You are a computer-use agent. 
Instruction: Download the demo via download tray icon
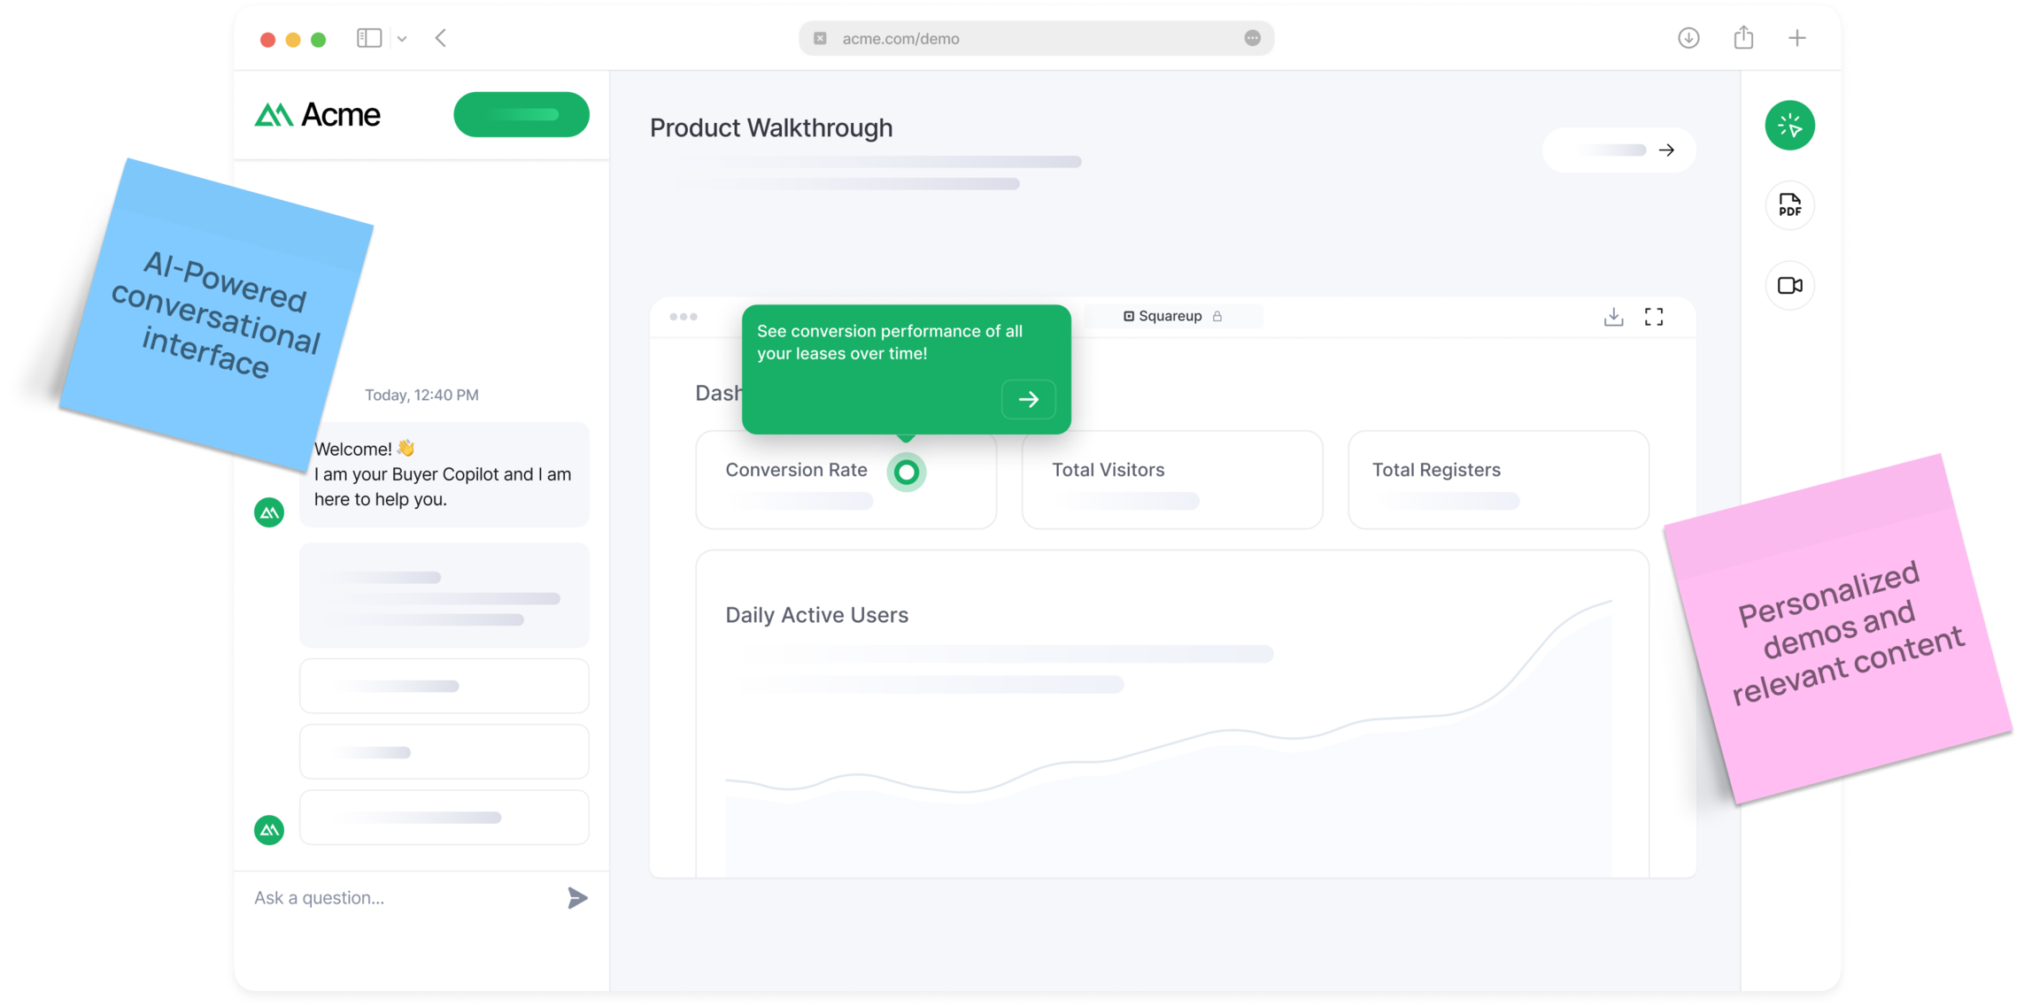(x=1613, y=317)
